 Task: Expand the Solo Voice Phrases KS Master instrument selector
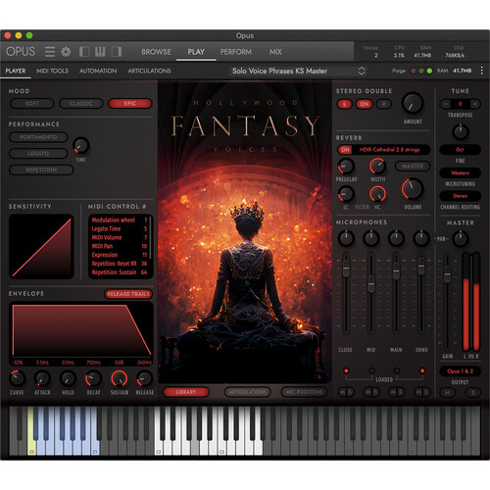297,71
